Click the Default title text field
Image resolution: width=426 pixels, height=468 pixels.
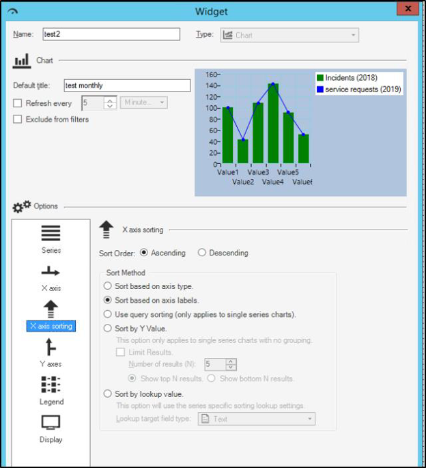126,85
